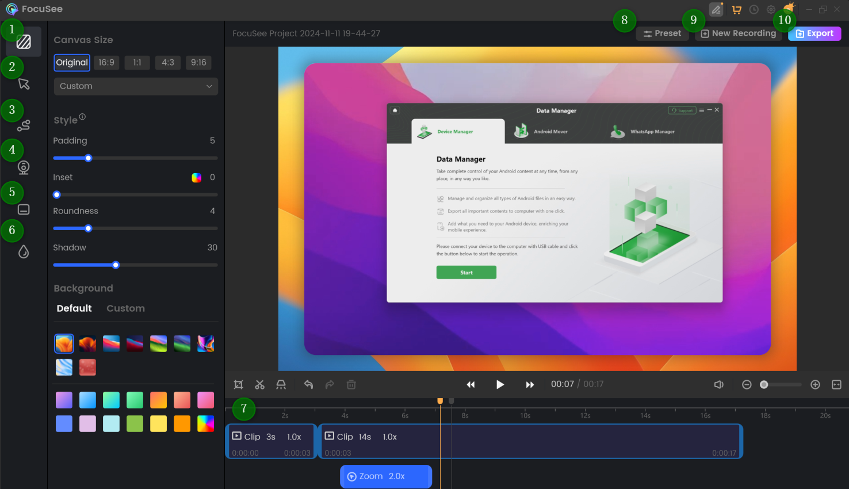
Task: Mute the audio with speaker icon
Action: coord(719,384)
